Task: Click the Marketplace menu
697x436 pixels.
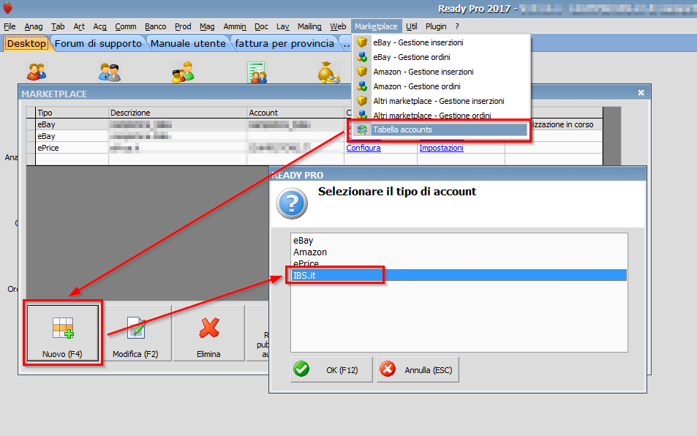Action: click(x=376, y=26)
